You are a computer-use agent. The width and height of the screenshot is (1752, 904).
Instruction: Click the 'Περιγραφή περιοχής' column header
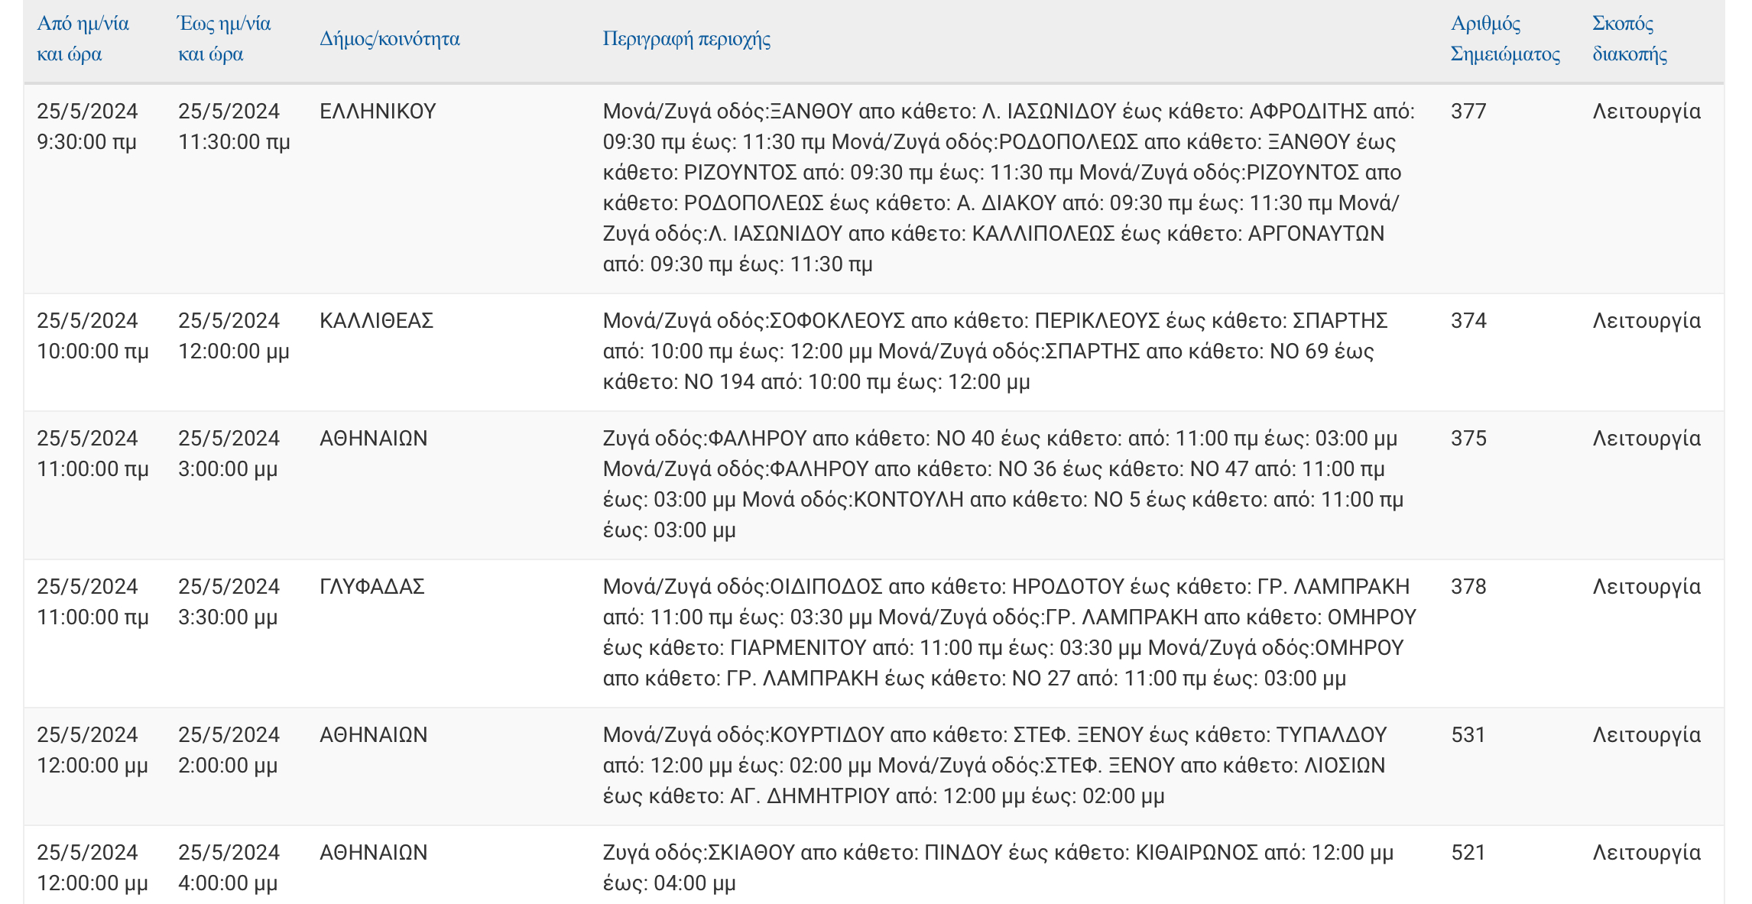(x=686, y=38)
